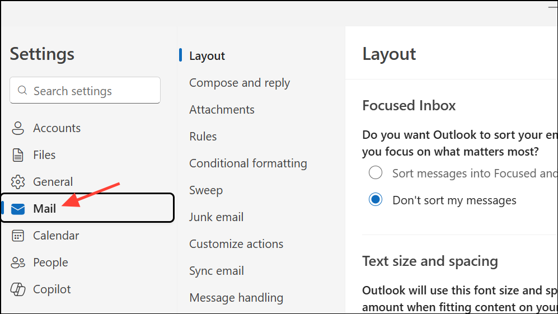Click the Focused Inbox section heading

[409, 106]
